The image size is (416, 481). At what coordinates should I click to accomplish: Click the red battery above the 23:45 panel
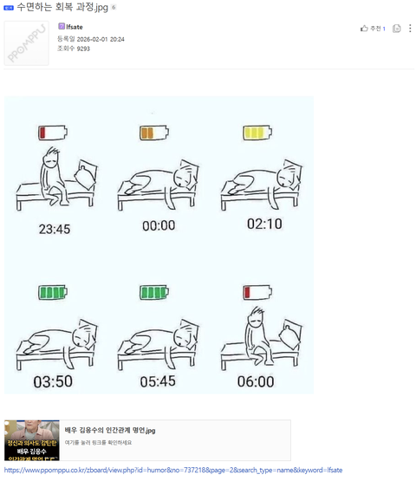(53, 133)
